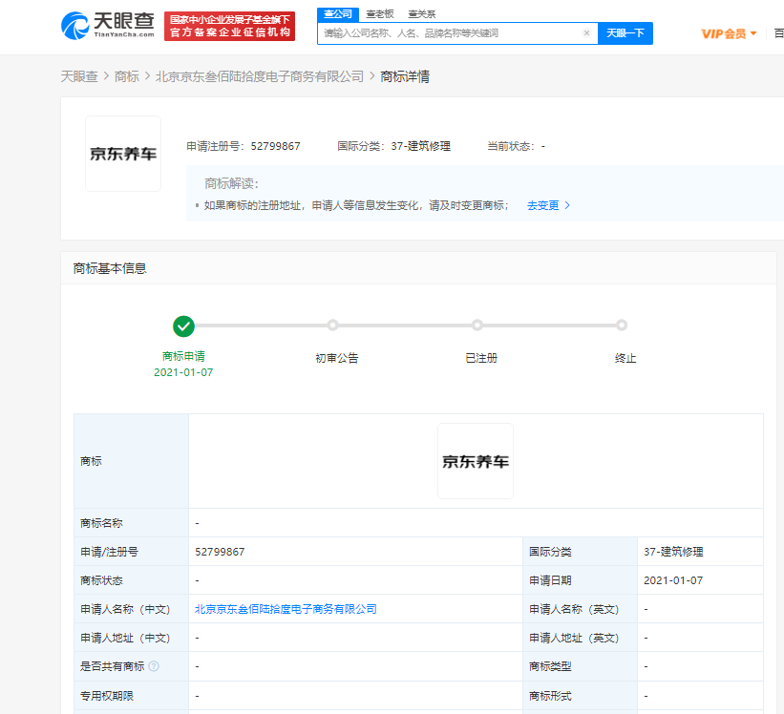This screenshot has width=784, height=714.
Task: Expand the VIP会员 dropdown menu
Action: 729,33
